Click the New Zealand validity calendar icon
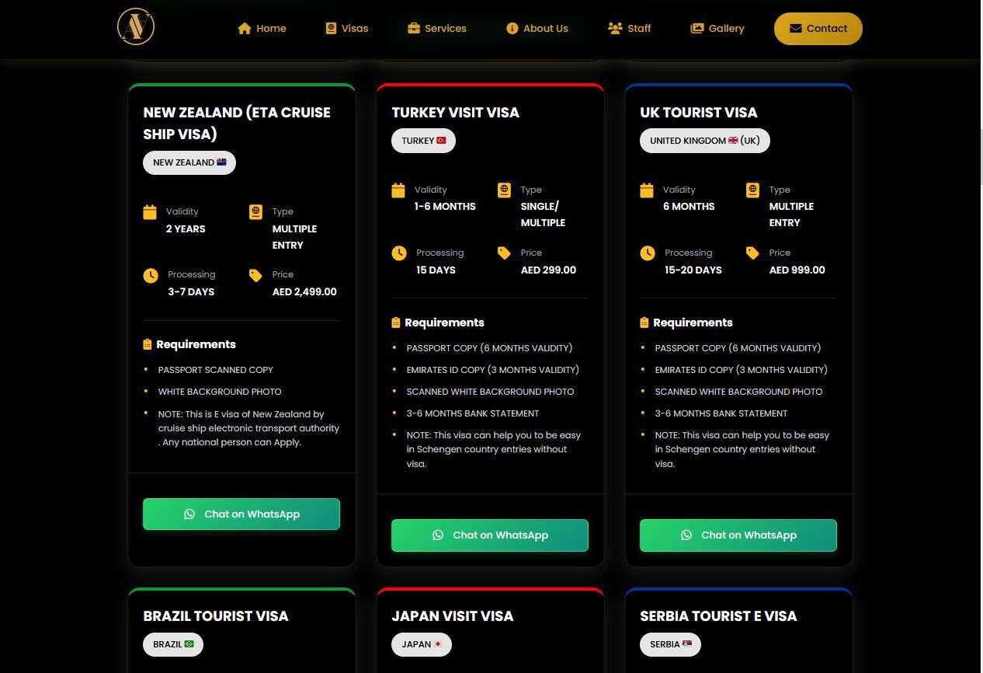This screenshot has width=983, height=673. [150, 212]
